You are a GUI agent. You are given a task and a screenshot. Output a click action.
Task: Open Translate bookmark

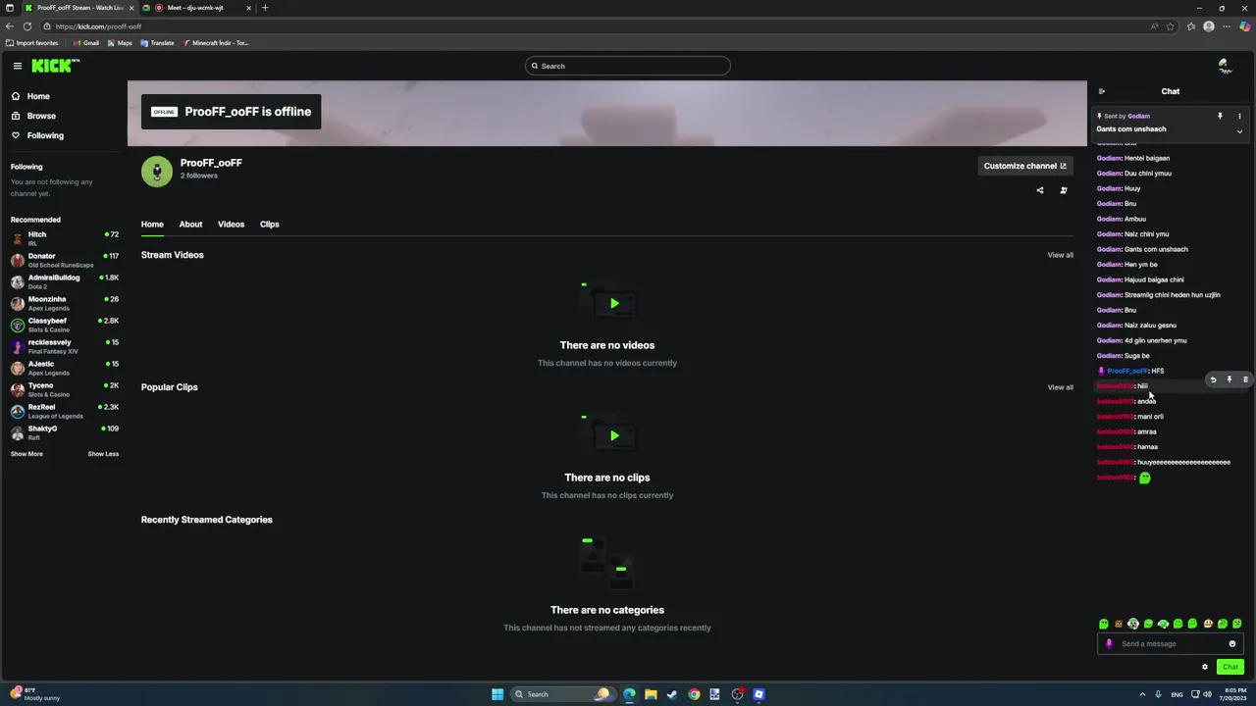pyautogui.click(x=157, y=43)
